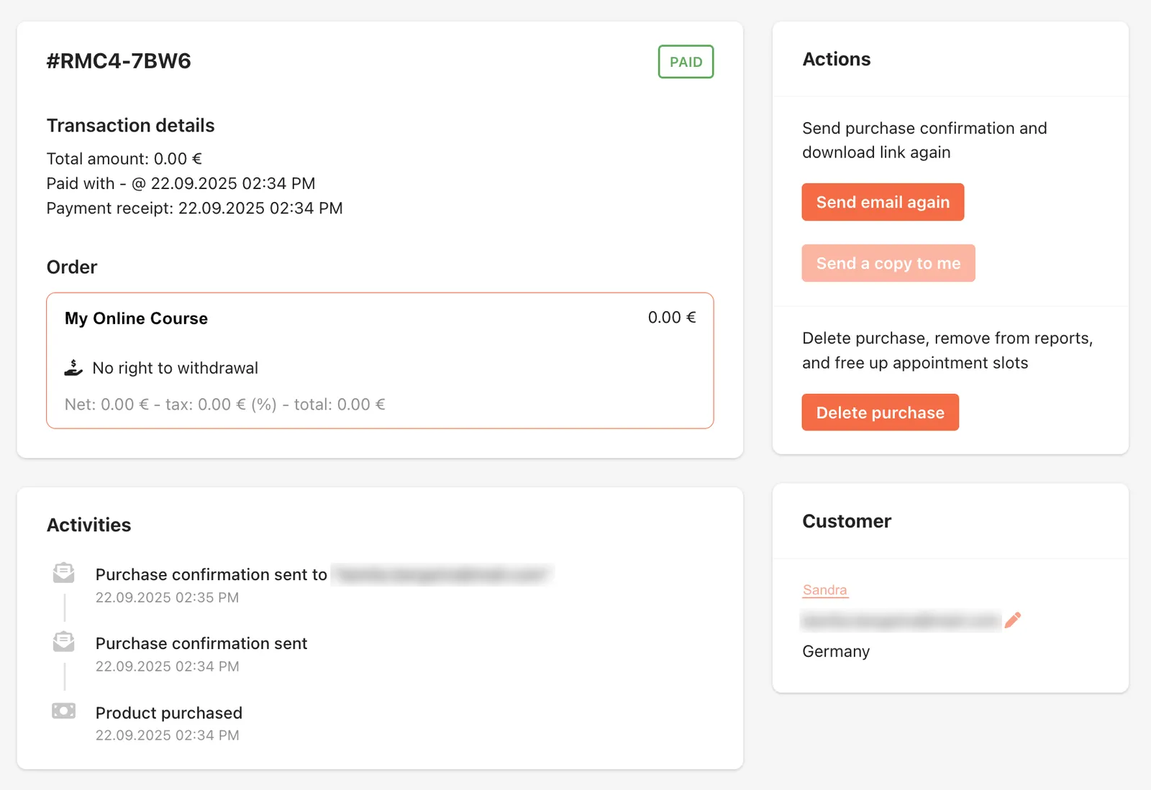Click the 0.00 € price in order card
This screenshot has height=790, width=1151.
tap(672, 318)
